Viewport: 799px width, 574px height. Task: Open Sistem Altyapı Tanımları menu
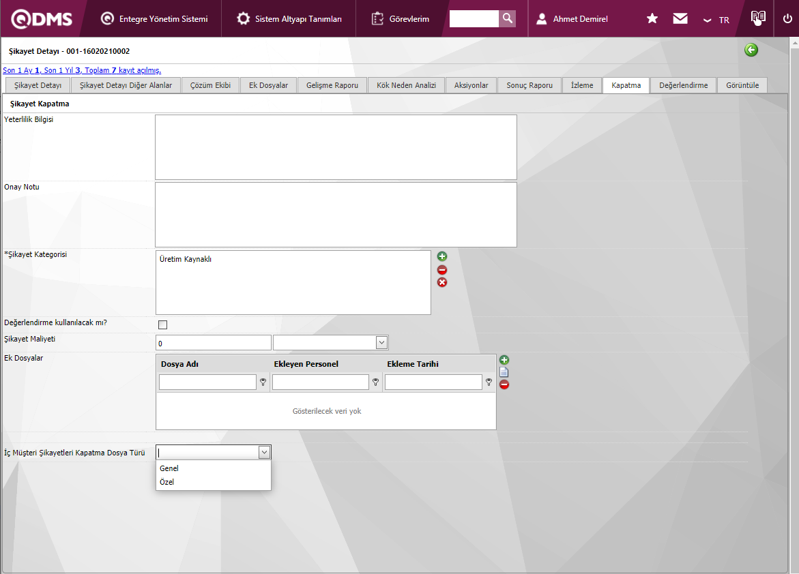coord(290,19)
